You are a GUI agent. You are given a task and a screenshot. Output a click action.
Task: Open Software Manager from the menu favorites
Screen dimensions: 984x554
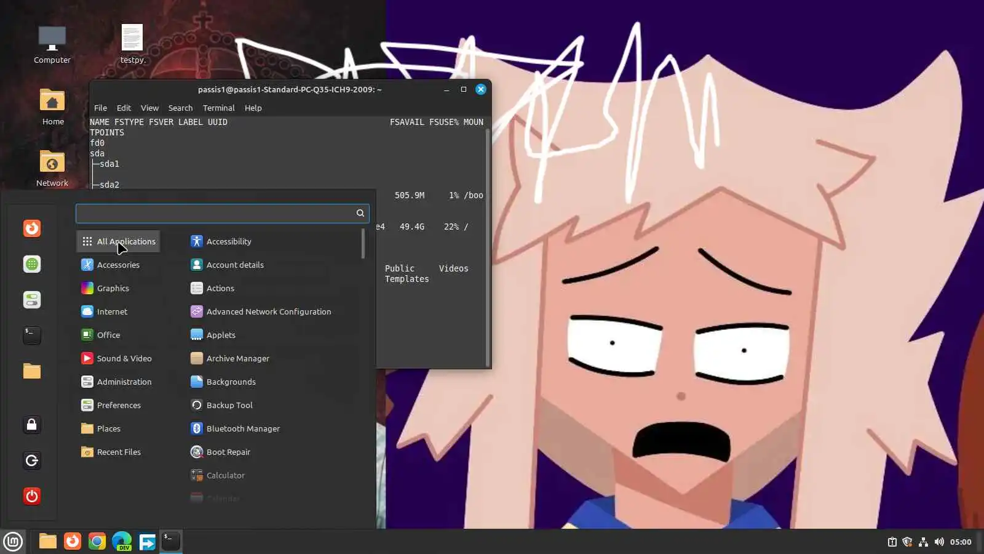32,264
